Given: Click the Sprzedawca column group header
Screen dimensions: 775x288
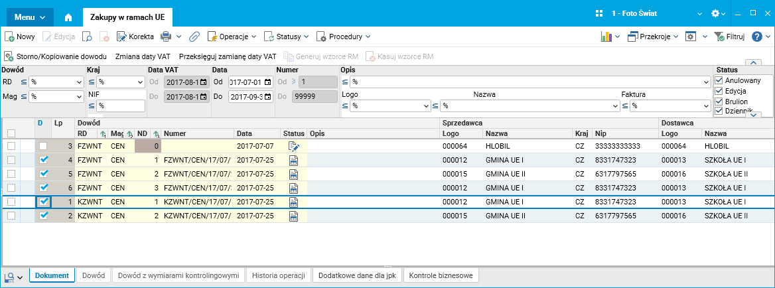Looking at the screenshot, I should [549, 123].
